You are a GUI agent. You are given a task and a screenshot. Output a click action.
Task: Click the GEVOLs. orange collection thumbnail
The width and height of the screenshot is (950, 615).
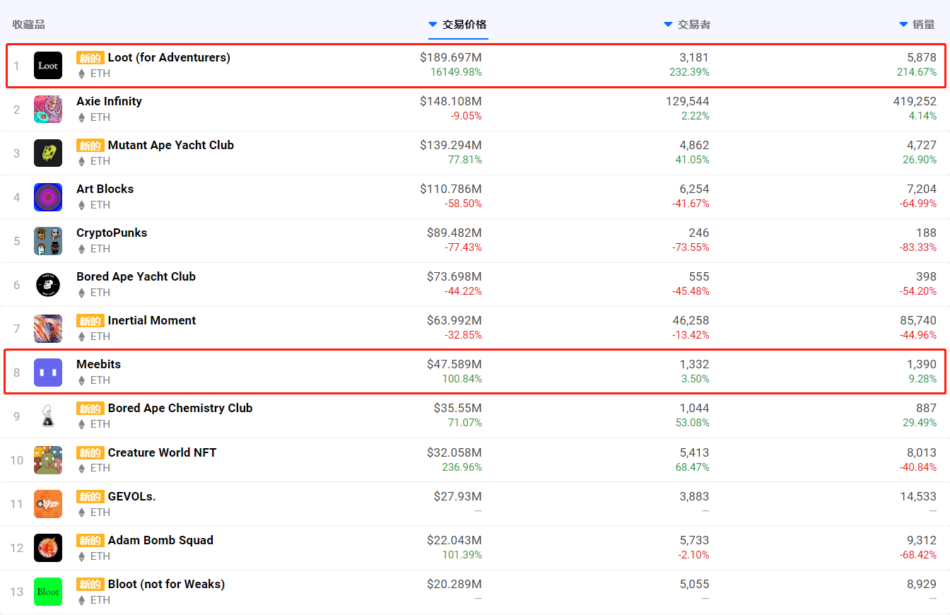point(48,504)
